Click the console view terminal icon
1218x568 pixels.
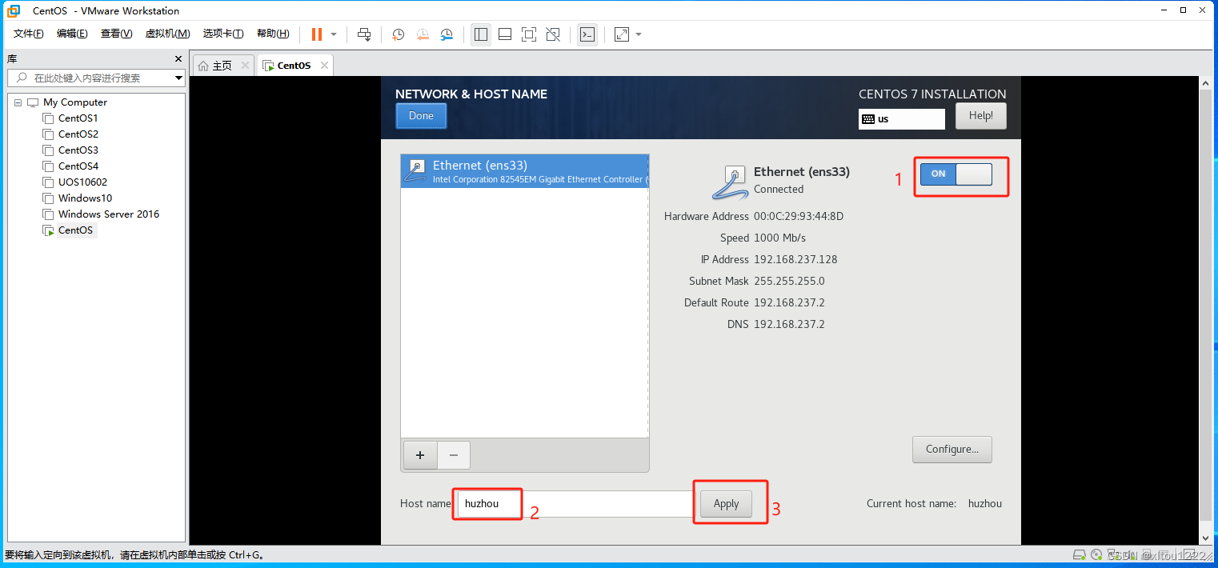[x=587, y=34]
